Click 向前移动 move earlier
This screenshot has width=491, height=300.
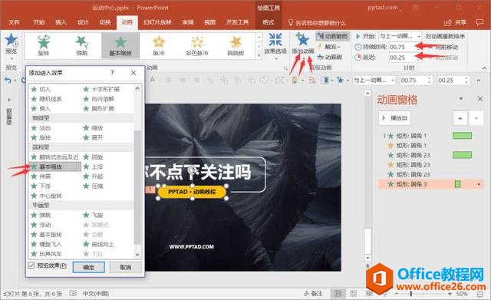(x=447, y=47)
